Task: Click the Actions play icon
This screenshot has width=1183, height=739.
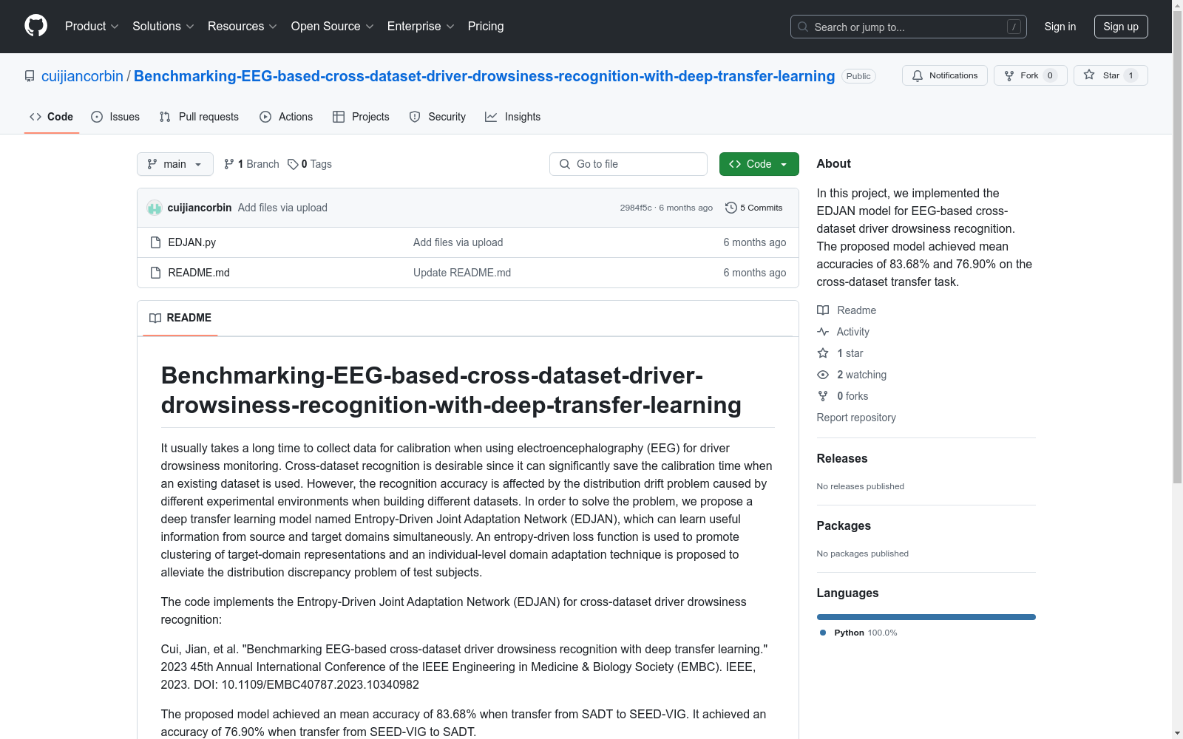Action: tap(265, 117)
